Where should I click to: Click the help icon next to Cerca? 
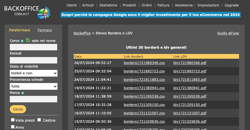tap(22, 41)
